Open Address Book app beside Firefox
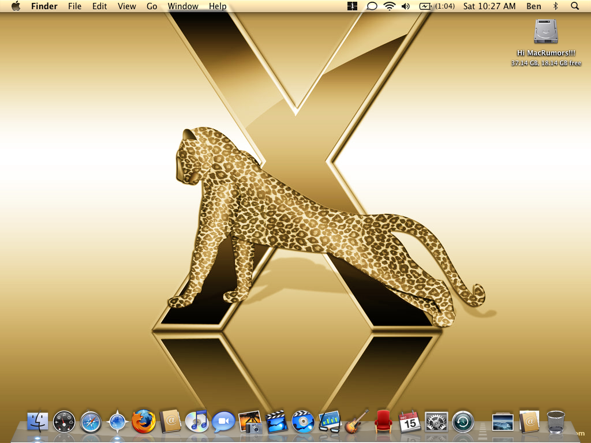Viewport: 591px width, 443px height. (170, 421)
